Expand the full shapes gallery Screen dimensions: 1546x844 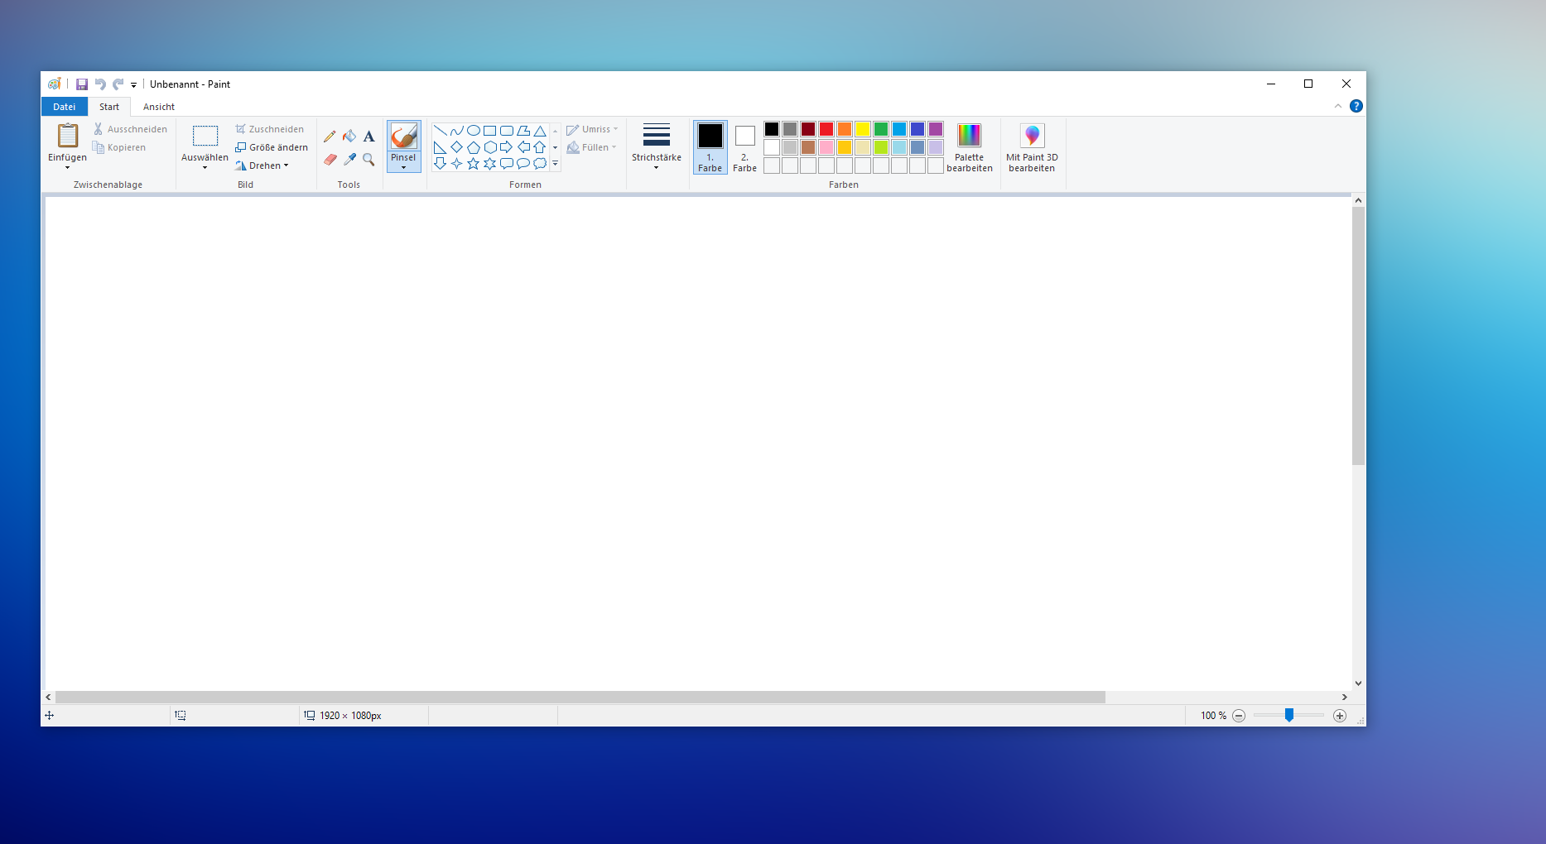pyautogui.click(x=555, y=164)
